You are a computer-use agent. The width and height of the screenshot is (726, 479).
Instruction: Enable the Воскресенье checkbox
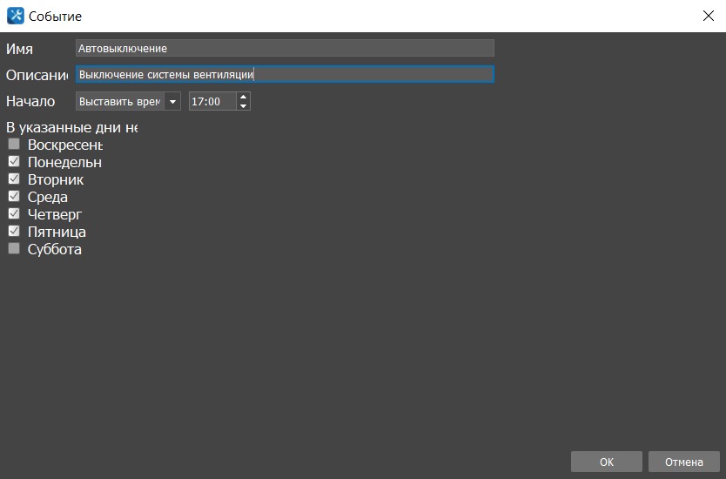(x=14, y=144)
